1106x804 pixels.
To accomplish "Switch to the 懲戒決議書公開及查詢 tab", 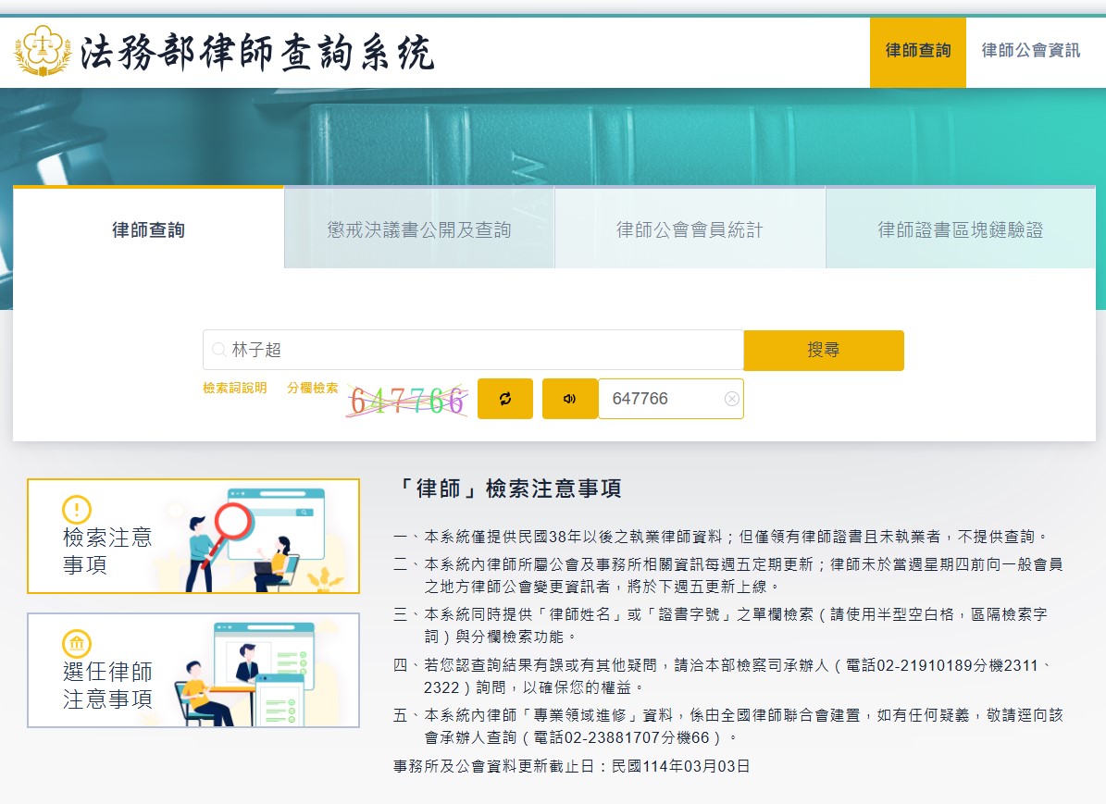I will [418, 229].
